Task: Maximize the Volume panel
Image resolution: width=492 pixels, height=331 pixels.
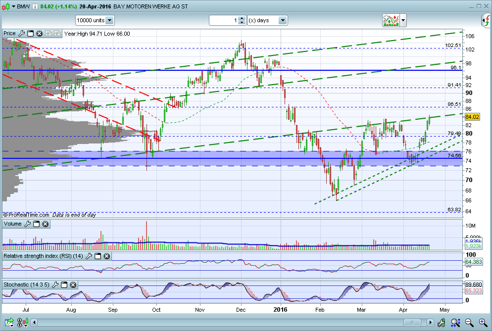Action: pos(37,224)
